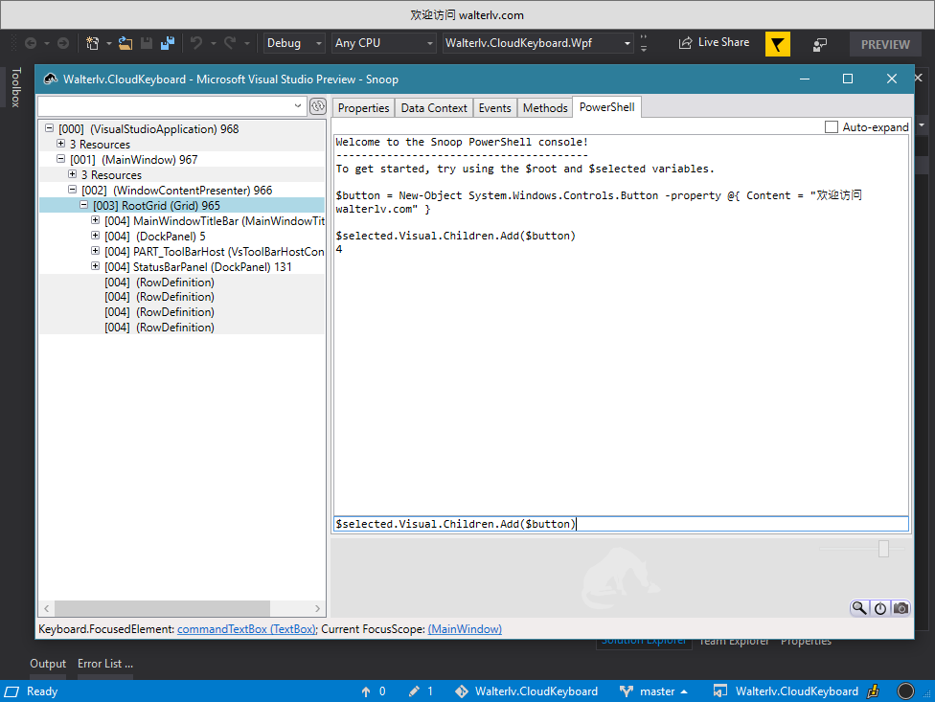Expand the StatusBarPanel (DockPanel) node
The height and width of the screenshot is (702, 935).
[x=96, y=266]
